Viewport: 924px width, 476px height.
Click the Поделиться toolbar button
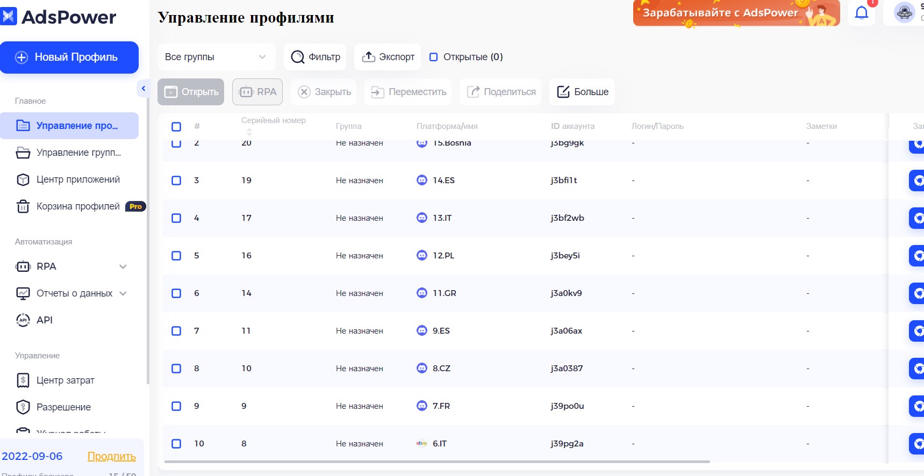[x=501, y=92]
